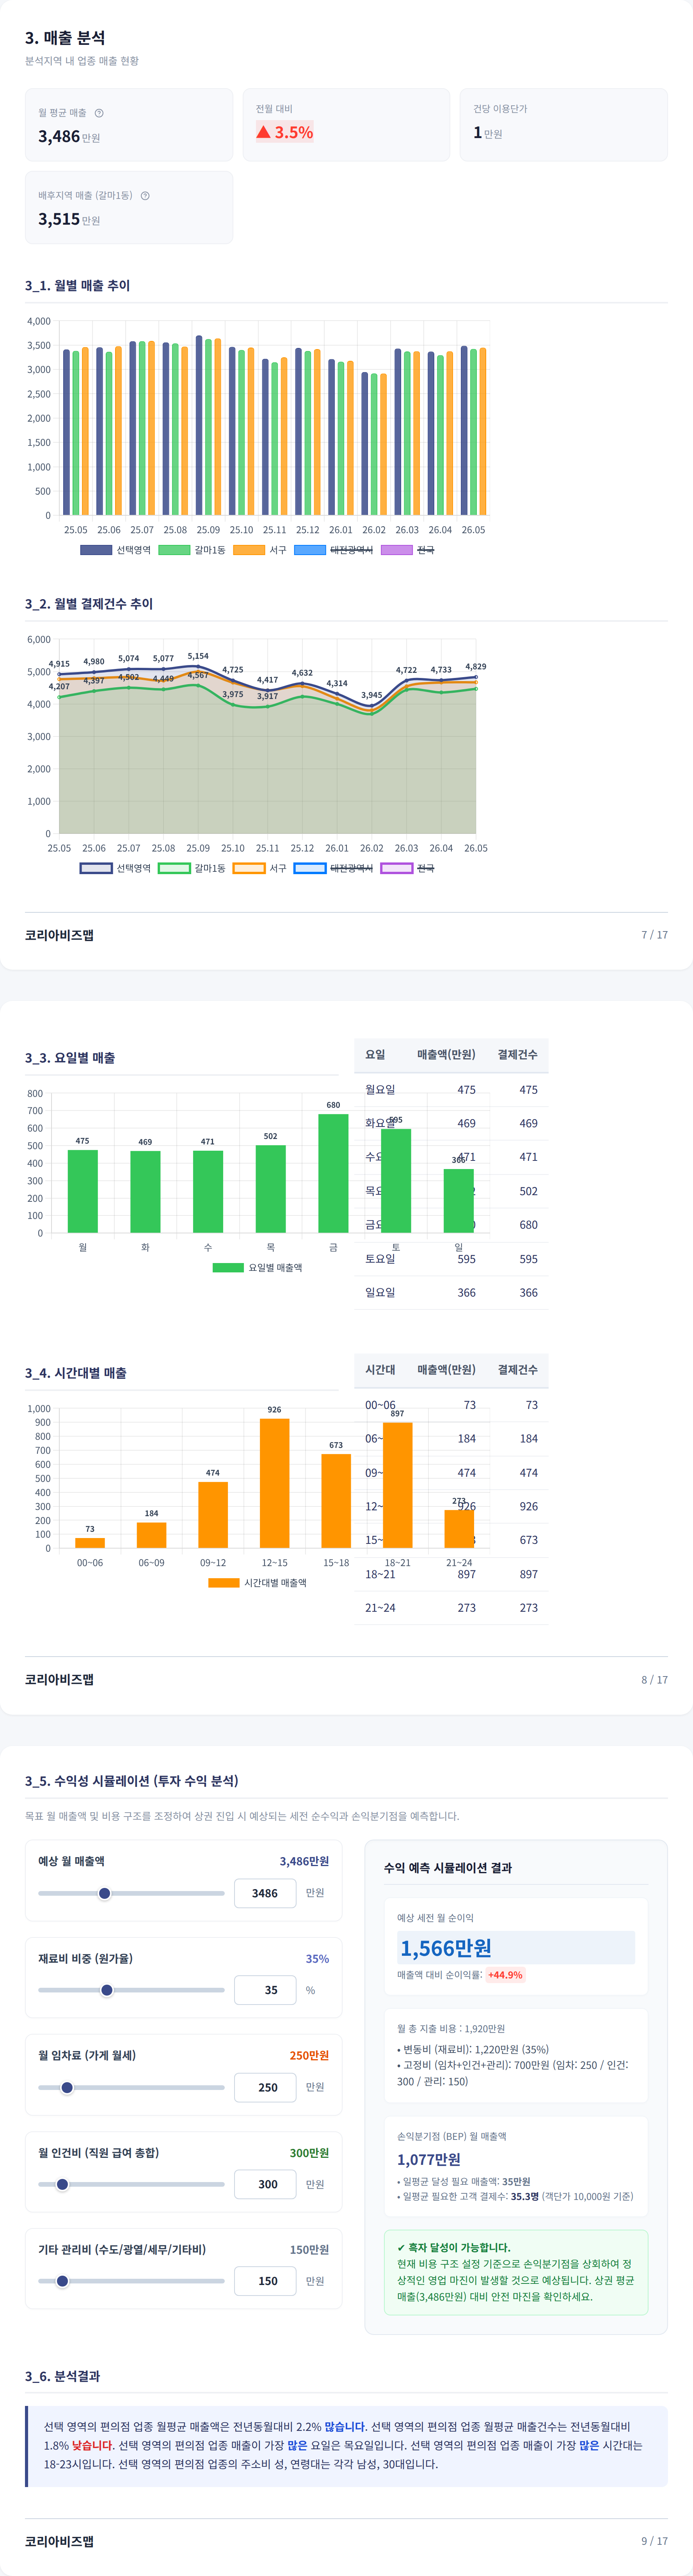Adjust the 월 인건비 slider
693x2576 pixels.
click(x=131, y=2184)
